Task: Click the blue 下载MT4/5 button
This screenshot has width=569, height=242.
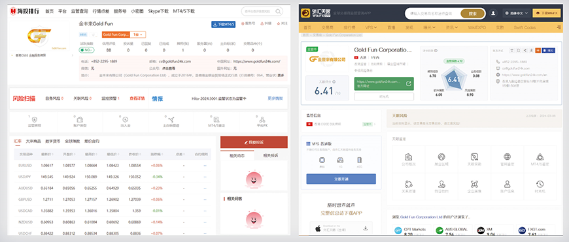Action: coord(223,24)
